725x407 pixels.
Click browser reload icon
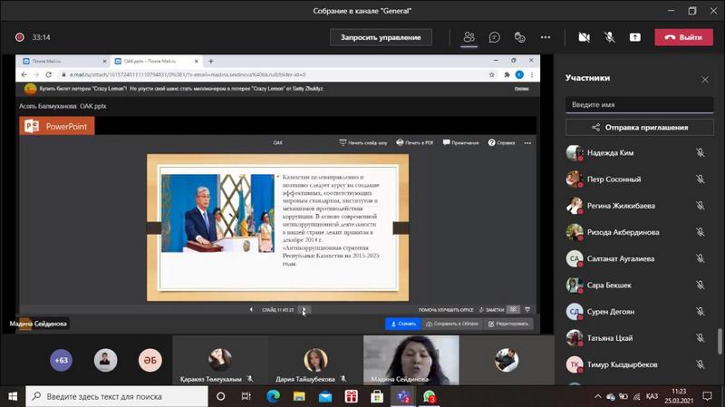[49, 74]
